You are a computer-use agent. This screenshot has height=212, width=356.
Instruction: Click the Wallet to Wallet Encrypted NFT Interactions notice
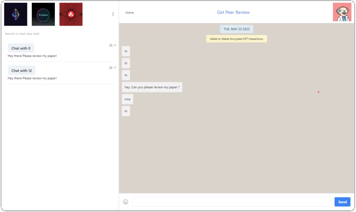pyautogui.click(x=237, y=39)
